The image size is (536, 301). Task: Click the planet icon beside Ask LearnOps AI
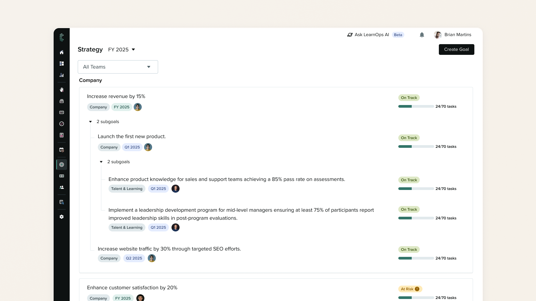[x=350, y=35]
